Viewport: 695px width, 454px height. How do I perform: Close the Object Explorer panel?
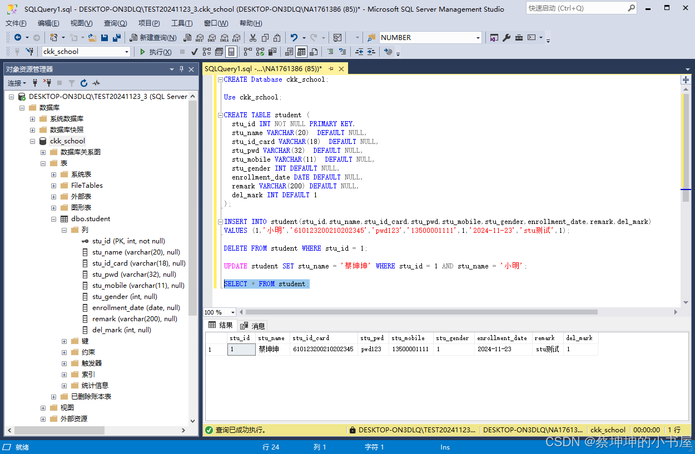(x=191, y=69)
